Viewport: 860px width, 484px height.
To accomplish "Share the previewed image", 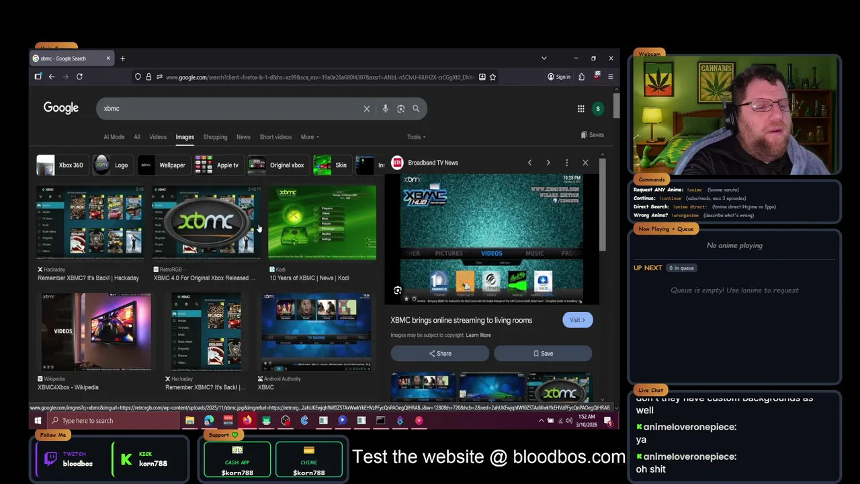I will (x=440, y=354).
